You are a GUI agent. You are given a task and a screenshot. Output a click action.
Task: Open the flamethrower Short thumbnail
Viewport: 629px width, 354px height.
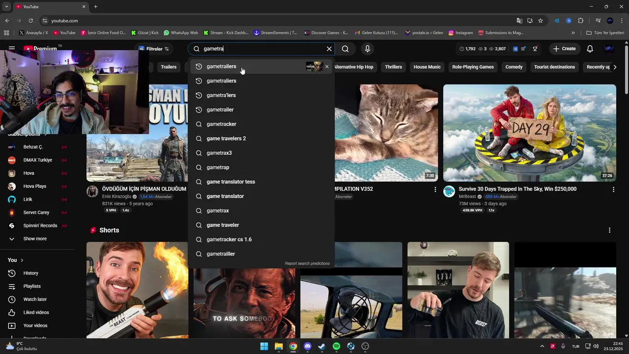click(x=137, y=290)
